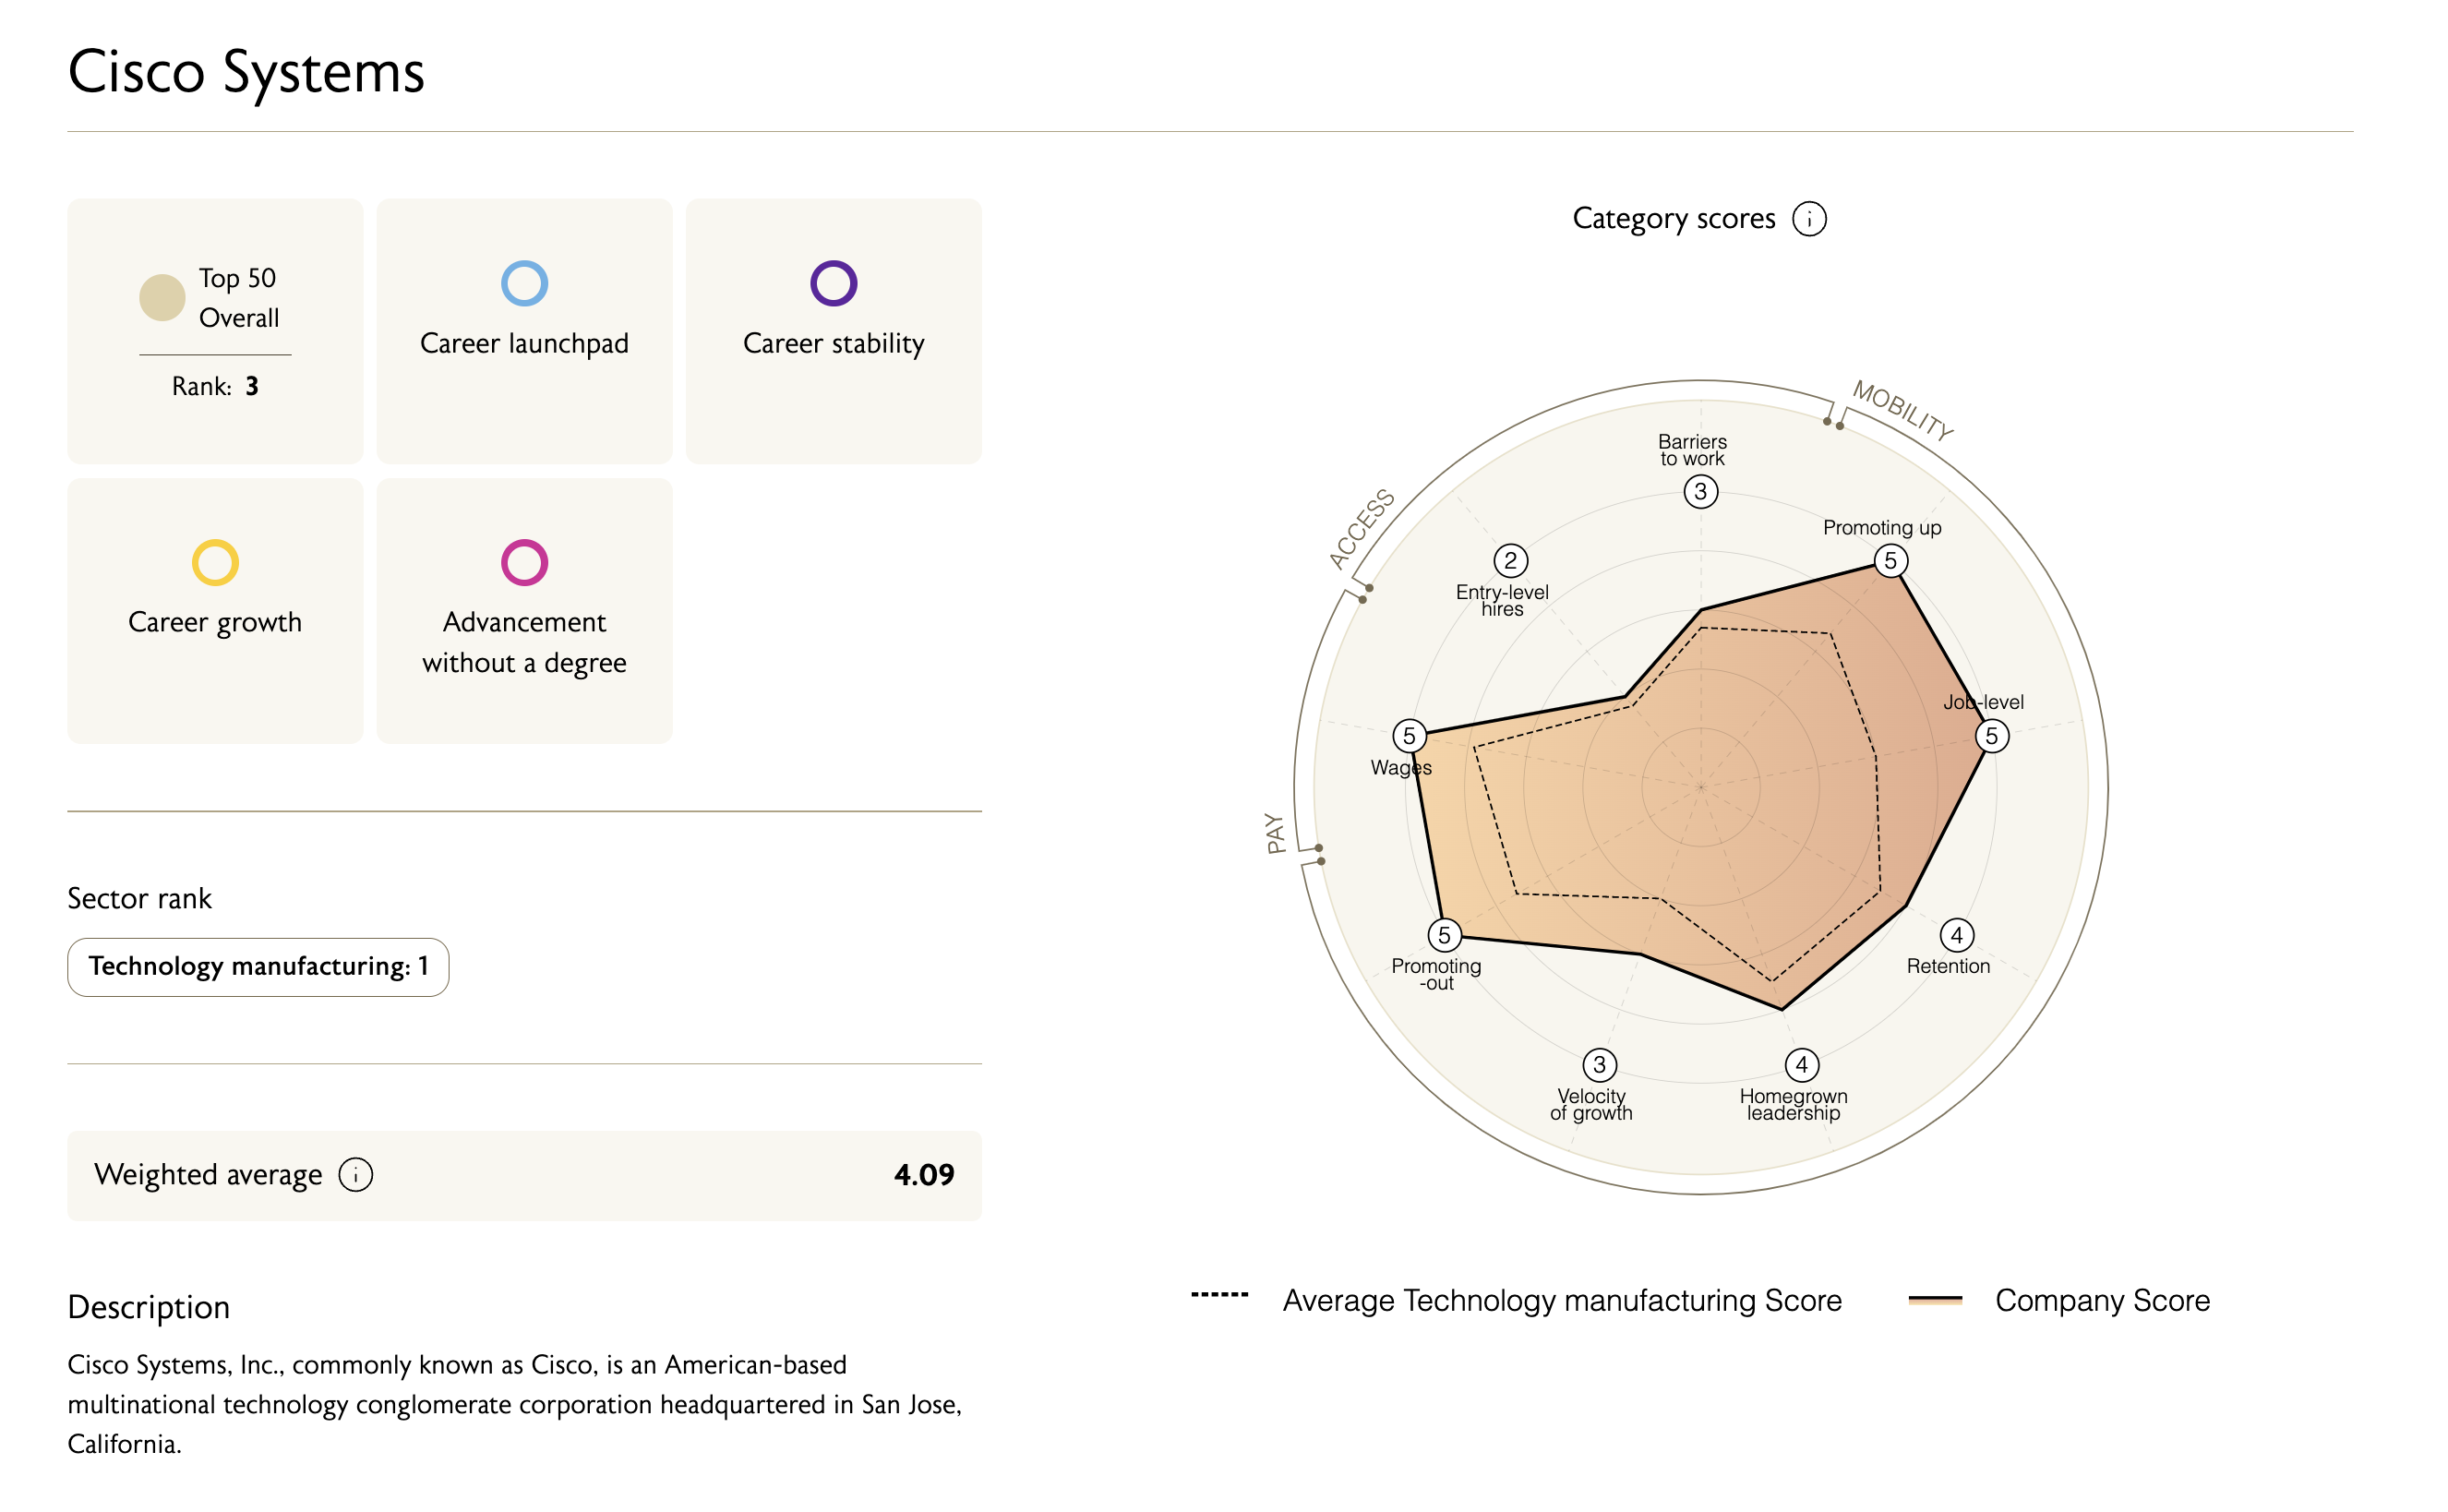The width and height of the screenshot is (2448, 1512).
Task: Click the blue Career launchpad ring icon
Action: click(524, 283)
